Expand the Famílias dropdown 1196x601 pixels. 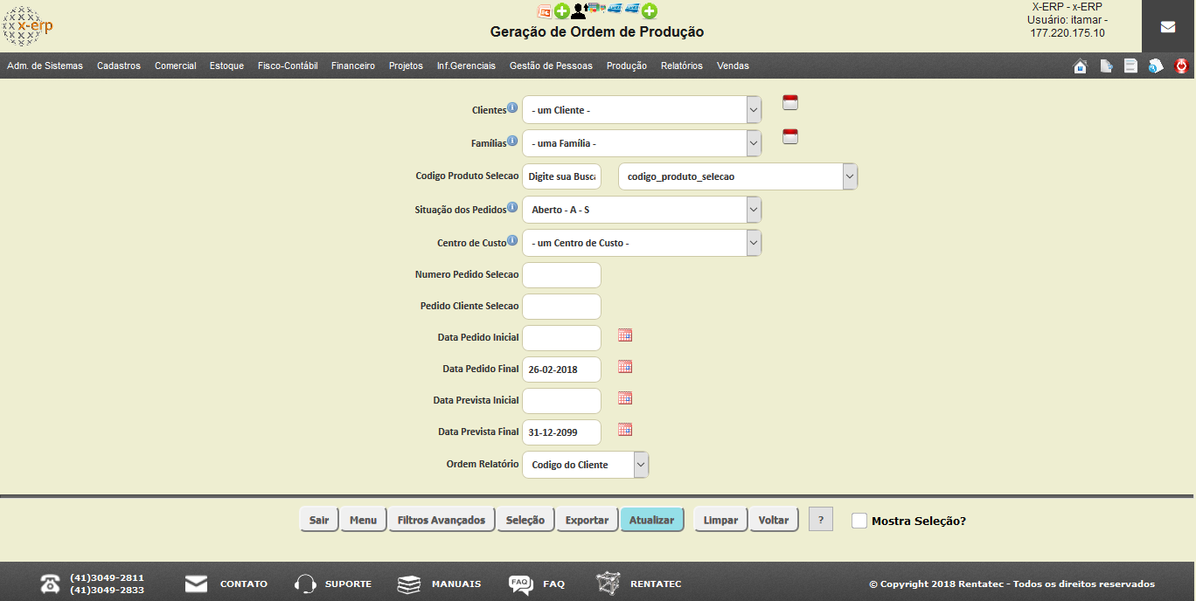642,143
